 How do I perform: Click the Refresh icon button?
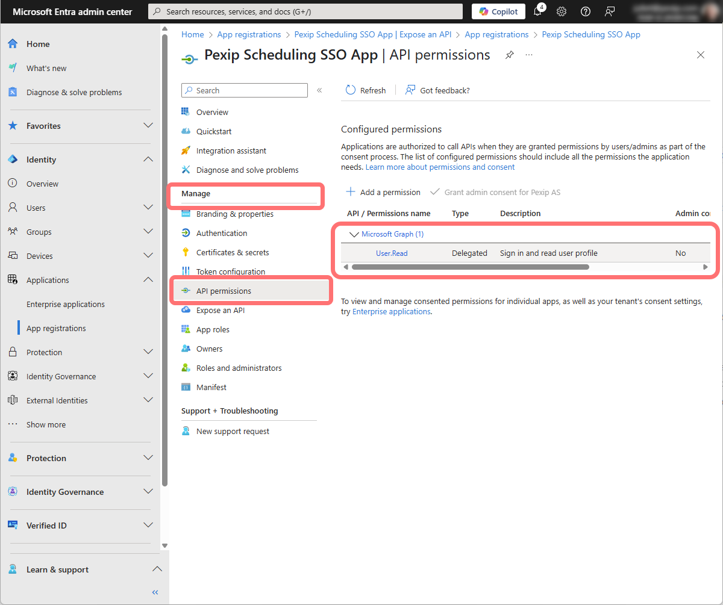pyautogui.click(x=351, y=90)
